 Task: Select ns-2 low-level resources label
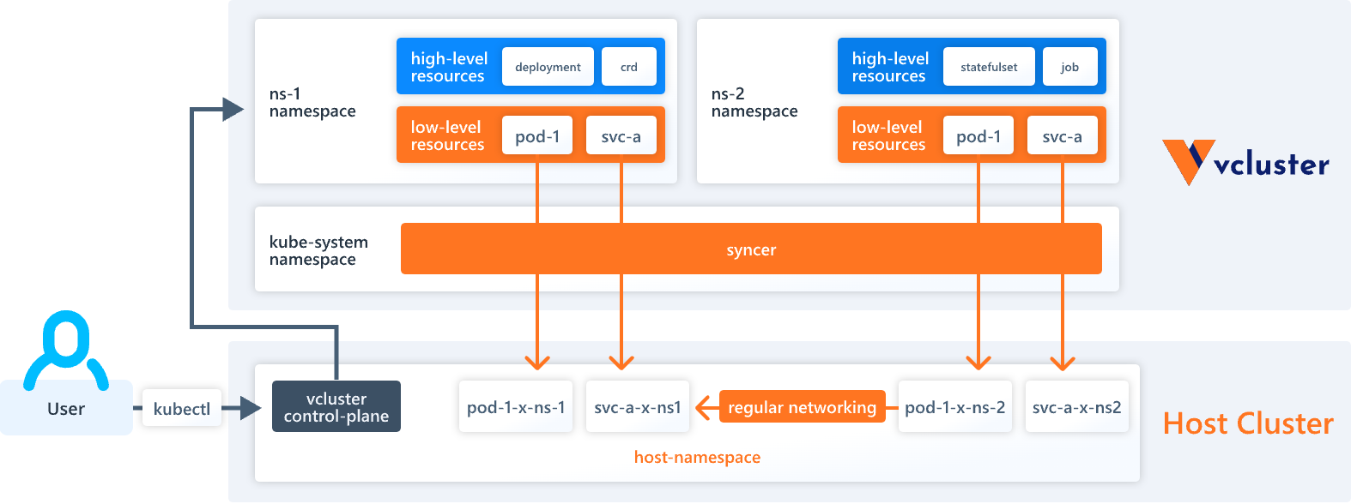tap(888, 135)
